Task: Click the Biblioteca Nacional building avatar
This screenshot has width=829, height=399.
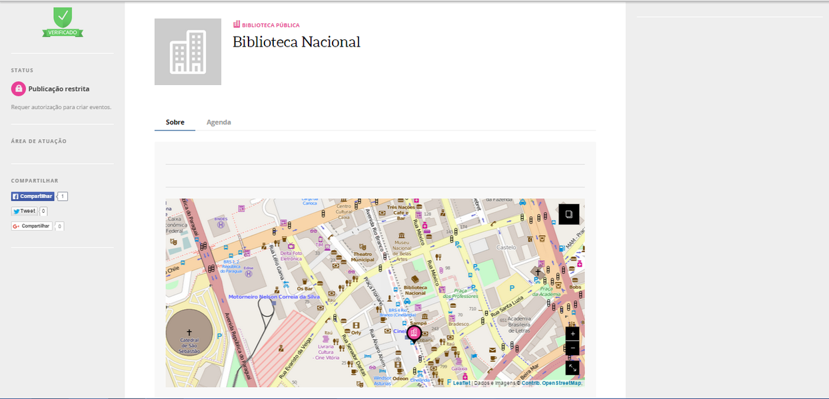Action: 188,52
